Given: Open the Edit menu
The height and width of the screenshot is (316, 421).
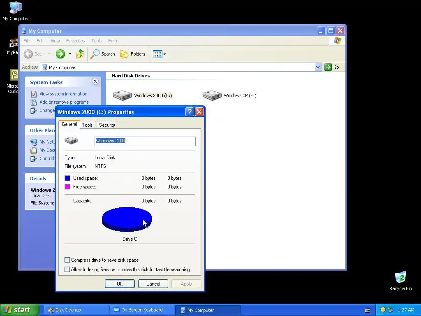Looking at the screenshot, I should (40, 41).
